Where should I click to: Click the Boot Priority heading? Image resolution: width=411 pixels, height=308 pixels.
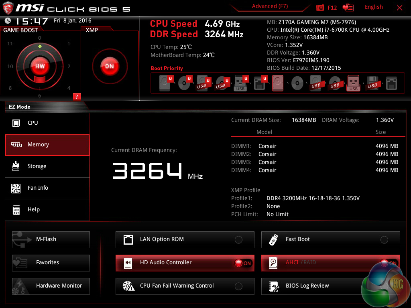pyautogui.click(x=167, y=68)
